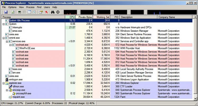The image size is (198, 106).
Task: Open the Help menu
Action: click(x=55, y=7)
